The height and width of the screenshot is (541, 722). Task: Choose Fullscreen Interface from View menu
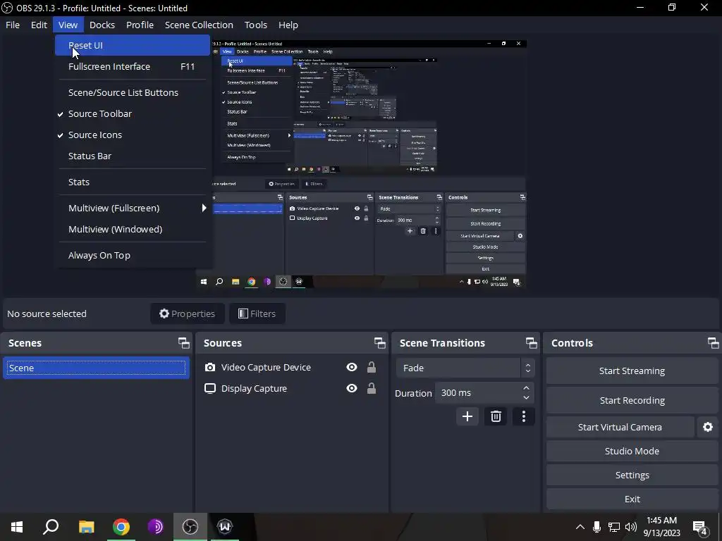tap(133, 66)
